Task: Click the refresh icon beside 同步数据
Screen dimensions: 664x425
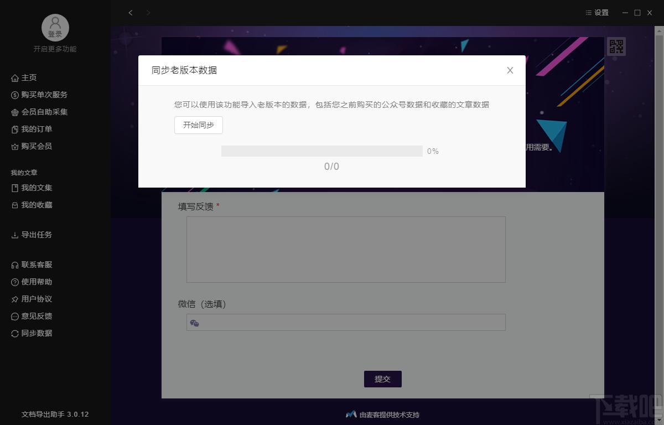Action: 15,334
